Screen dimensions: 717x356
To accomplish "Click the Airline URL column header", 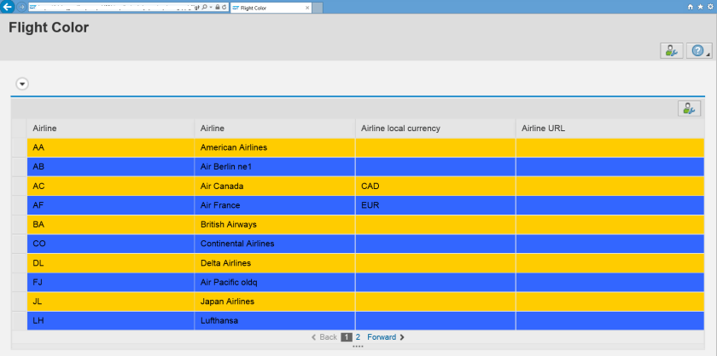I will point(610,129).
